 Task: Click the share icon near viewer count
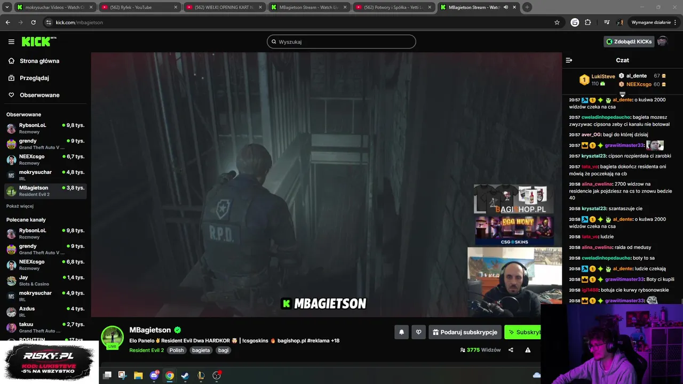click(511, 350)
